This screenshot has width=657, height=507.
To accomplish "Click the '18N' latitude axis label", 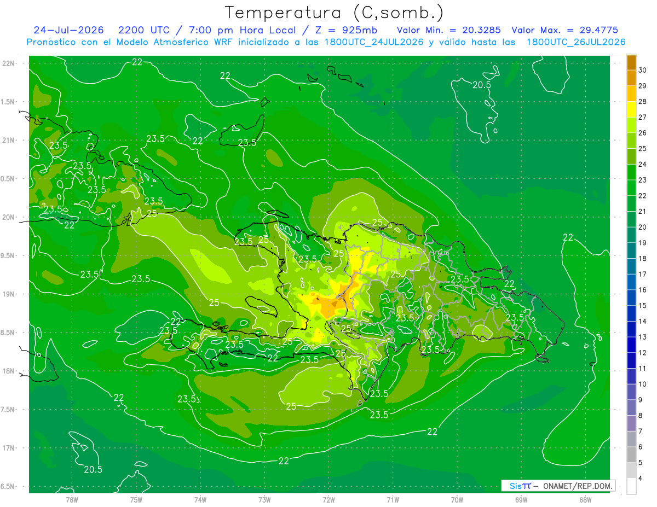I will coord(9,371).
